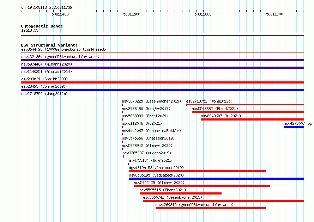
Task: Click the nsv5974464 (Almarri2020) label
Action: click(47, 64)
